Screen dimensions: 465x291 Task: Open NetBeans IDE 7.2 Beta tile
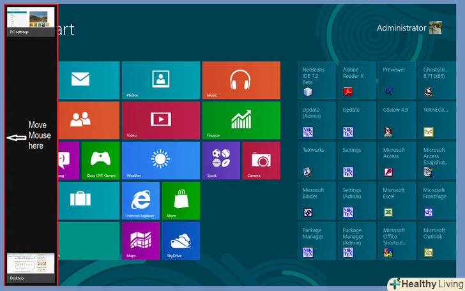coord(317,80)
